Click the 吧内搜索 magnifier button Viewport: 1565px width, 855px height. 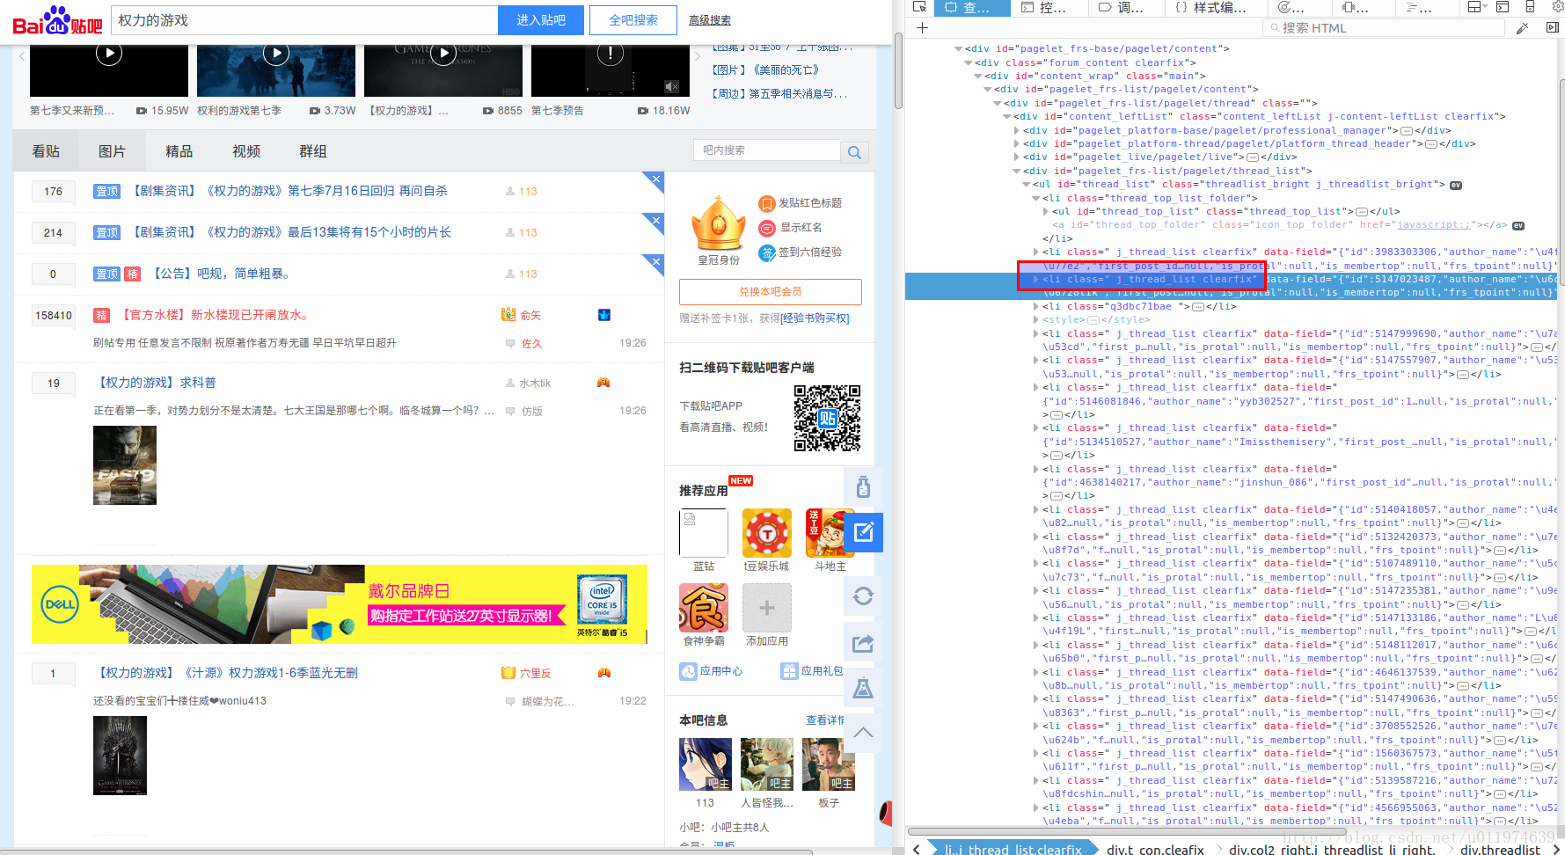(x=854, y=152)
